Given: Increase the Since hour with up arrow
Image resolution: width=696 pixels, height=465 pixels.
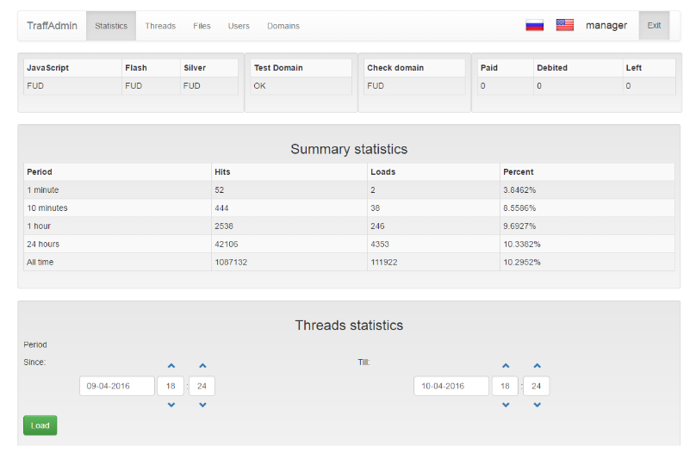Looking at the screenshot, I should (x=171, y=366).
